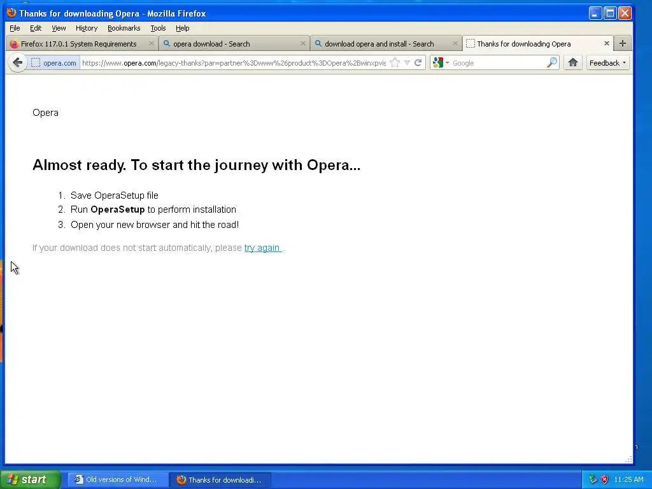Screen dimensions: 652x489
Task: Click the bold OperaSetup text
Action: pos(118,209)
